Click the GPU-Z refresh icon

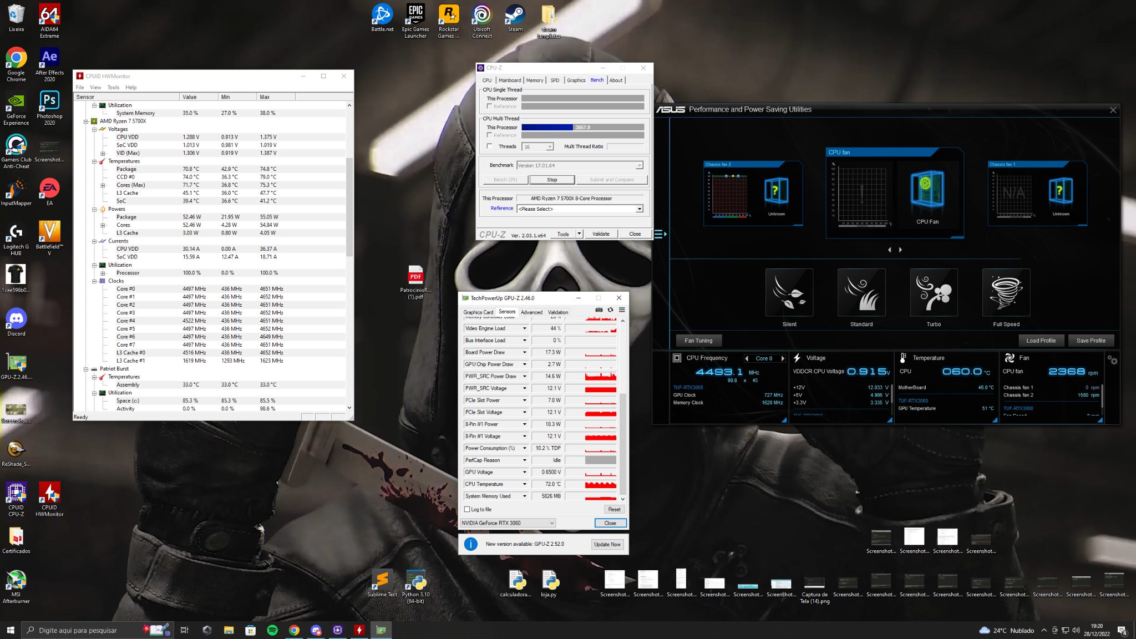610,310
